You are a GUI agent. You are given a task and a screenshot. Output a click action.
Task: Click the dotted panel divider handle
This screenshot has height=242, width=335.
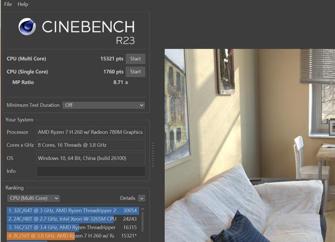point(153,155)
